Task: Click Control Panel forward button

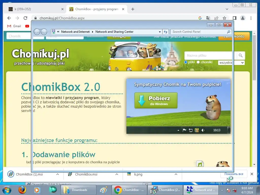Action: pos(44,32)
